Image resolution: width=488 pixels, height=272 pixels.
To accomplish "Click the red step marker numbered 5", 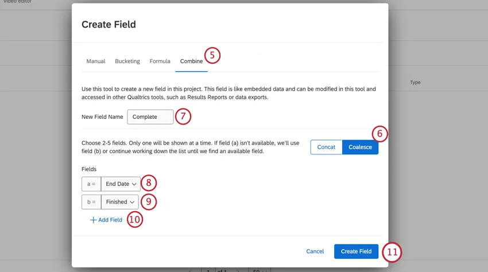I will [x=212, y=56].
